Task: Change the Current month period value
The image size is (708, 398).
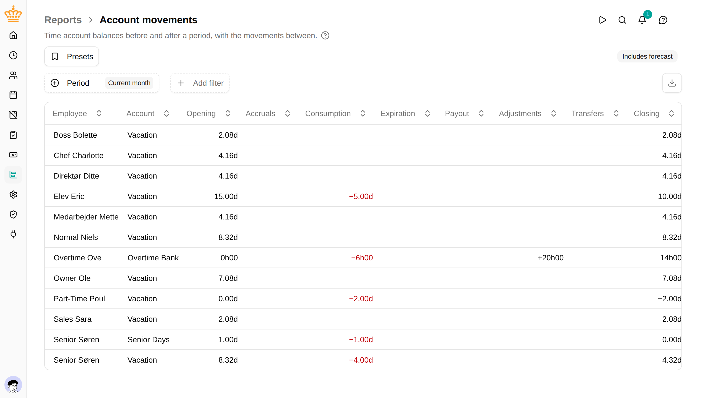Action: click(x=129, y=83)
